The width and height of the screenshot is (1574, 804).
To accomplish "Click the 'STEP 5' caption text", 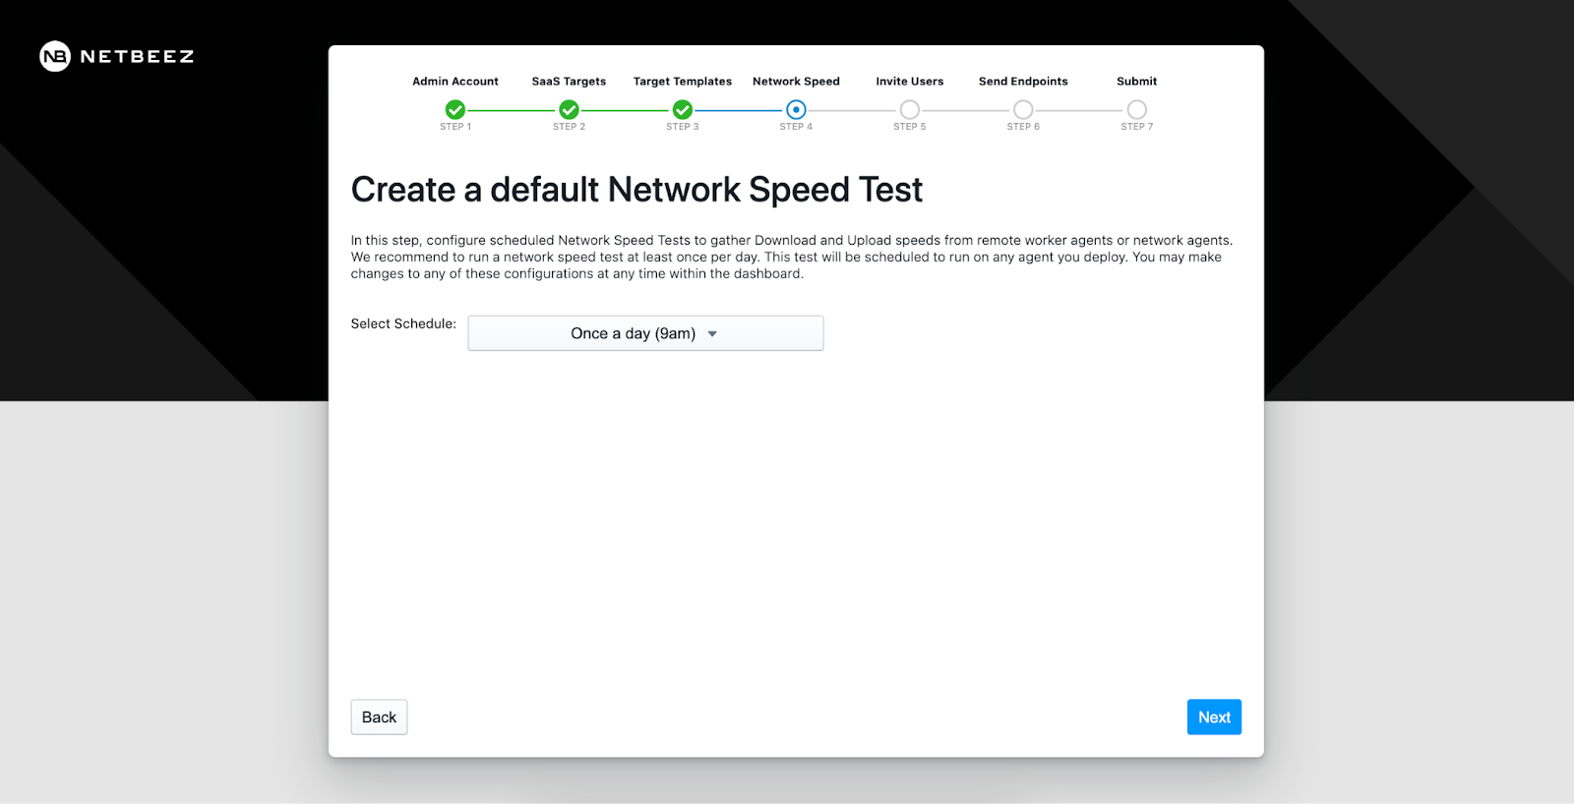I will click(x=910, y=127).
